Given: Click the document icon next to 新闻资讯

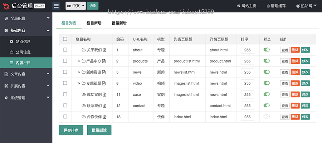Looking at the screenshot, I should (104, 72).
